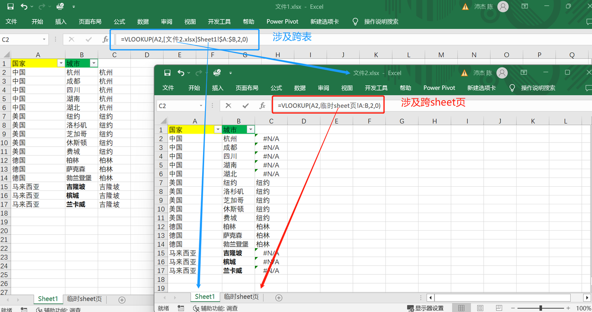
Task: Open Insert Function (fx) in 文件2.xlsx
Action: pyautogui.click(x=262, y=106)
